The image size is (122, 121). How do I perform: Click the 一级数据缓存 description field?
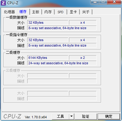(x=62, y=28)
